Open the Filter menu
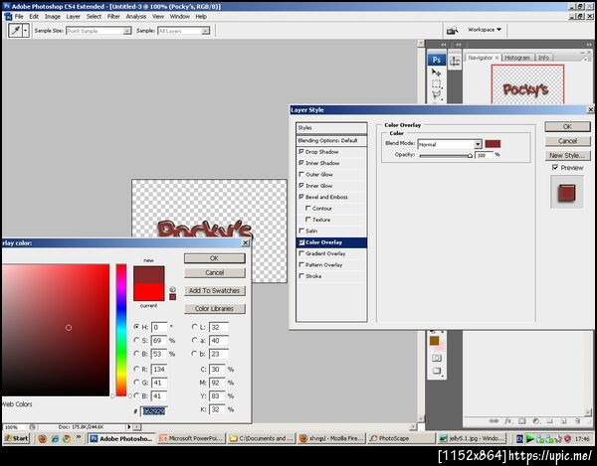The width and height of the screenshot is (597, 466). coord(113,16)
